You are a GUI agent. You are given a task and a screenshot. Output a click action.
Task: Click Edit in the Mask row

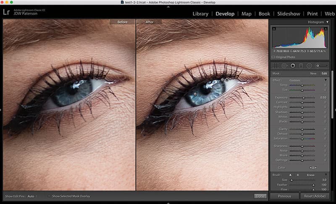(324, 73)
